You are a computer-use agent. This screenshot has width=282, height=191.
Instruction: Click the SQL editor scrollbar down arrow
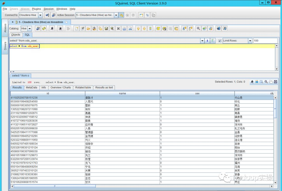point(277,69)
